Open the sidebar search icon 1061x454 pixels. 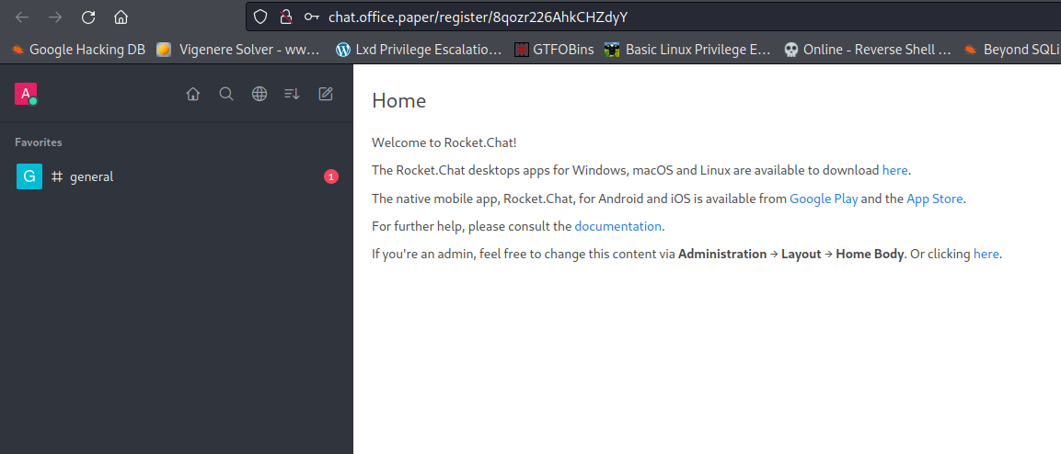pyautogui.click(x=225, y=94)
